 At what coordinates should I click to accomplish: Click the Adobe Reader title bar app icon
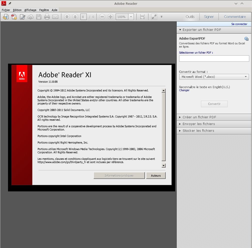point(4,3)
